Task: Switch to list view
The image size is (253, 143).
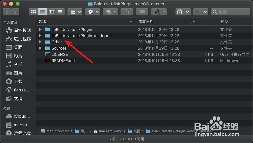Action: [x=43, y=12]
